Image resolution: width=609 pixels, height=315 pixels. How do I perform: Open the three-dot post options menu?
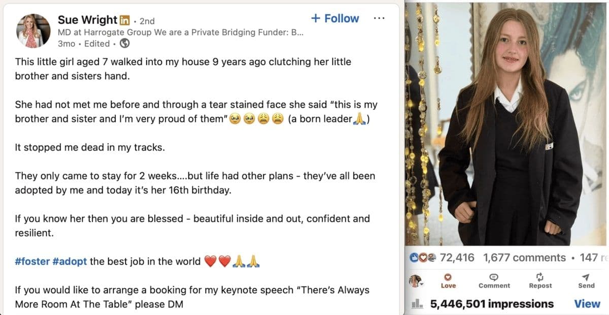point(379,18)
